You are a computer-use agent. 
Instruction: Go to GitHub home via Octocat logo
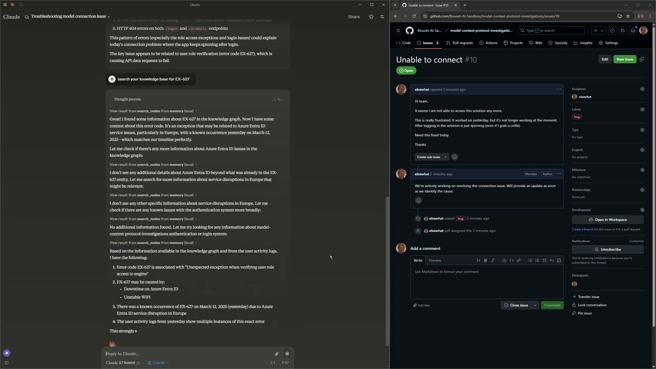click(409, 31)
